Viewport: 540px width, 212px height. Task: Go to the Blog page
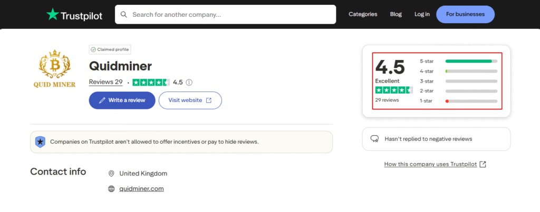coord(396,14)
